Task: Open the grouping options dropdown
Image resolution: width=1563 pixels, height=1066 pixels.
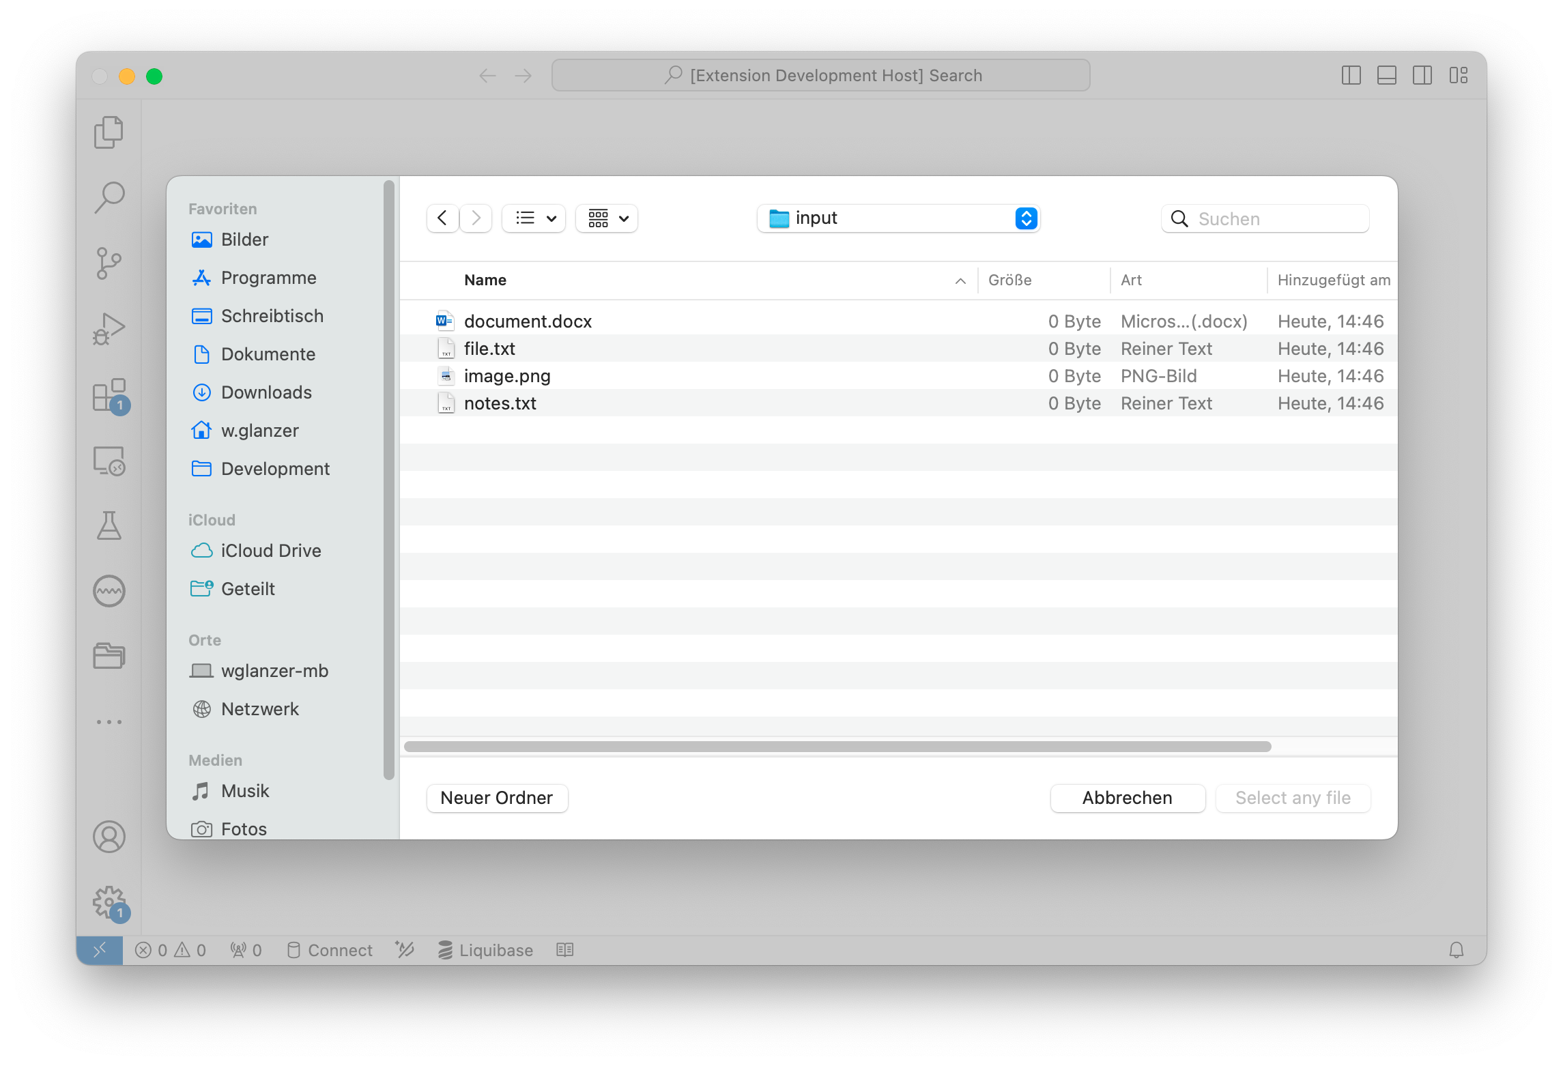Action: coord(607,218)
